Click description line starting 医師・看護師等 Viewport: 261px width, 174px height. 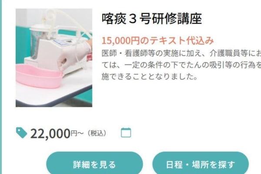tap(181, 53)
